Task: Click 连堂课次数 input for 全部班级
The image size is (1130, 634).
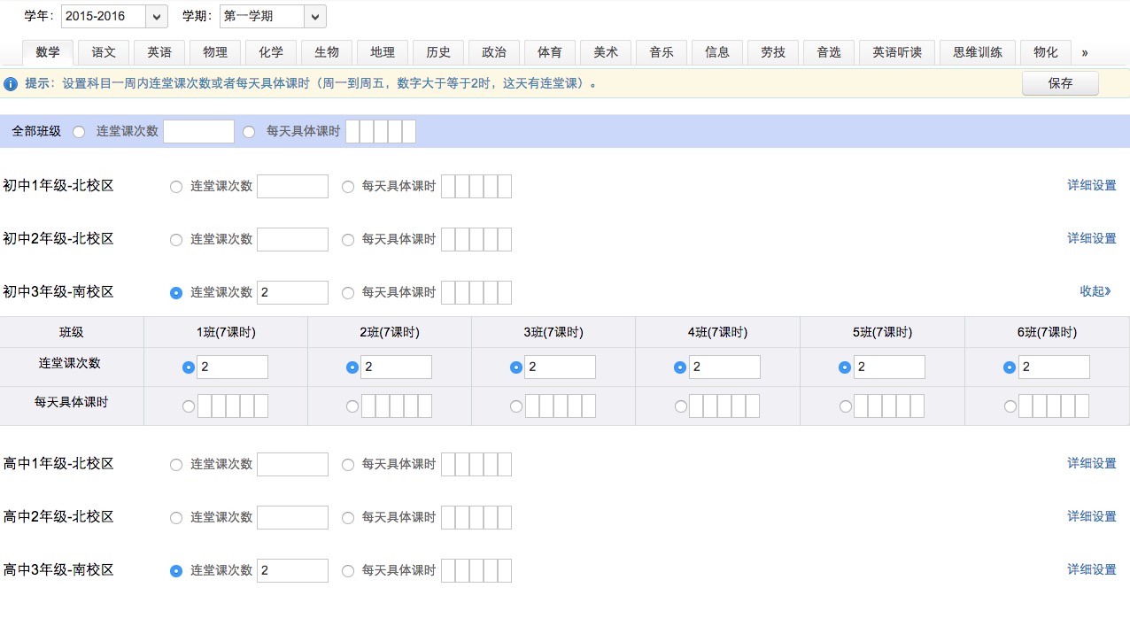Action: (199, 131)
